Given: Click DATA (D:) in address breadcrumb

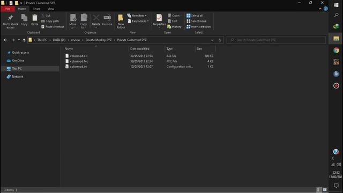Looking at the screenshot, I should click(x=59, y=40).
